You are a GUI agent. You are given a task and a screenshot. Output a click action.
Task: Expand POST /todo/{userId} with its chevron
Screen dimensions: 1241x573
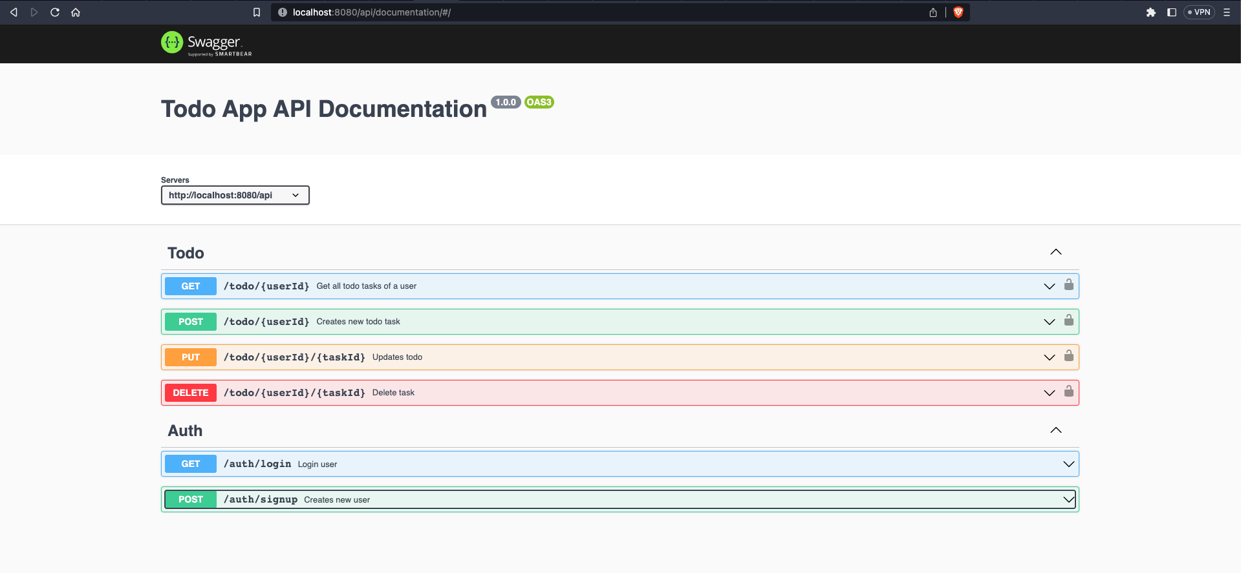[x=1050, y=322]
